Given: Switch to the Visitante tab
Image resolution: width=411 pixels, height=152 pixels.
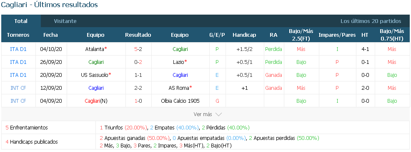Looking at the screenshot, I should point(65,21).
